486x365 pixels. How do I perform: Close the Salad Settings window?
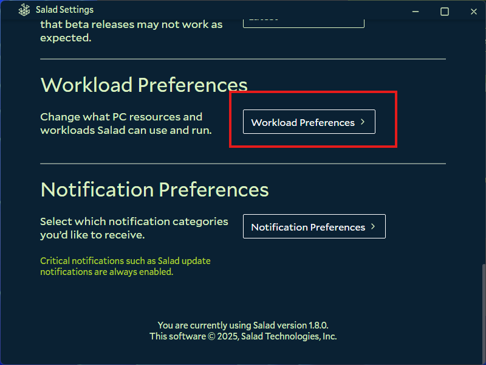(x=474, y=12)
